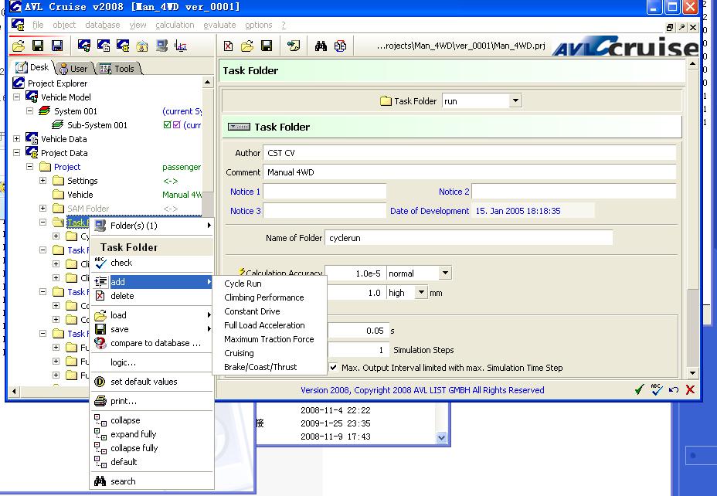Click the delete page icon with red X
717x496 pixels.
coord(228,46)
